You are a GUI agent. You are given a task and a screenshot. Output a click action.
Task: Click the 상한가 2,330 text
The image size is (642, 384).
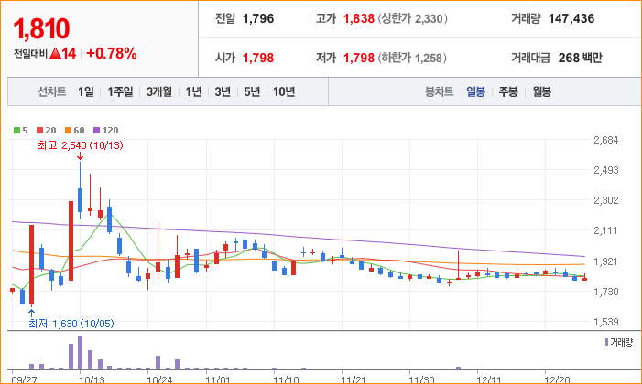(x=412, y=18)
